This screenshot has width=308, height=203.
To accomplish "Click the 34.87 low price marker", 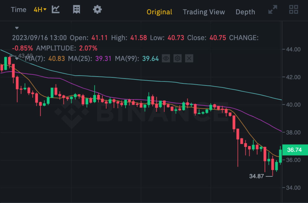I will pyautogui.click(x=257, y=176).
